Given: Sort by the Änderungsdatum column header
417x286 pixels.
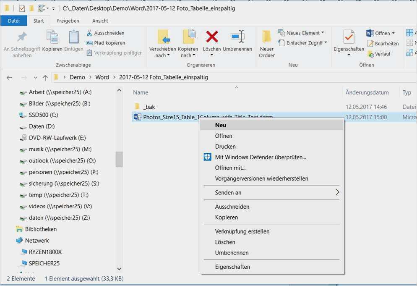Looking at the screenshot, I should pos(367,92).
